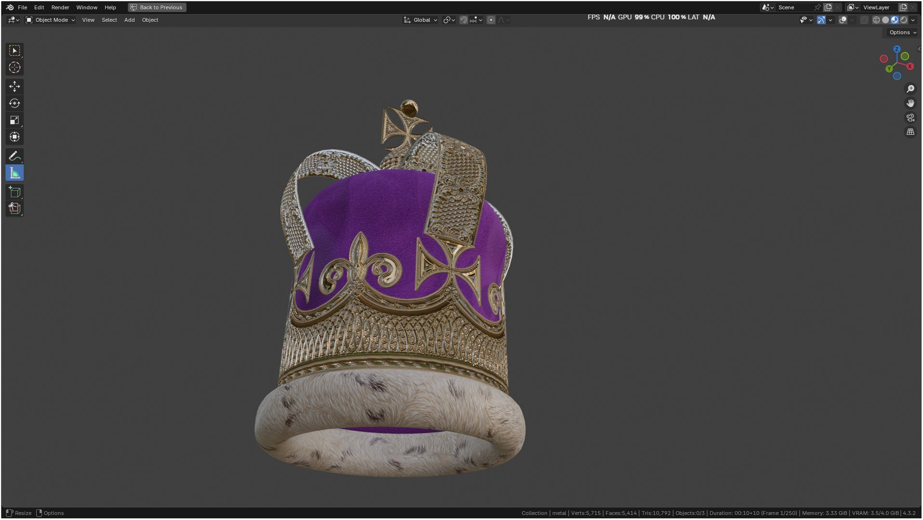
Task: Select the Transform tool
Action: (14, 137)
